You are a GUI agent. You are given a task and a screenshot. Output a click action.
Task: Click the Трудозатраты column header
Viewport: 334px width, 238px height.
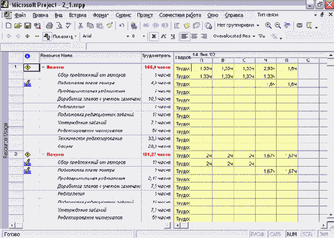tap(157, 58)
